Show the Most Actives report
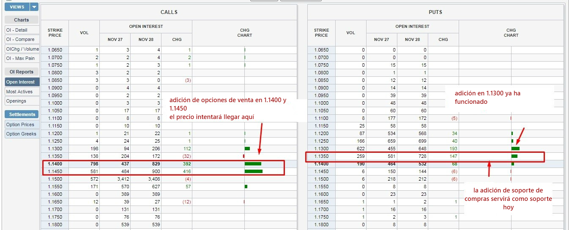 pyautogui.click(x=19, y=92)
